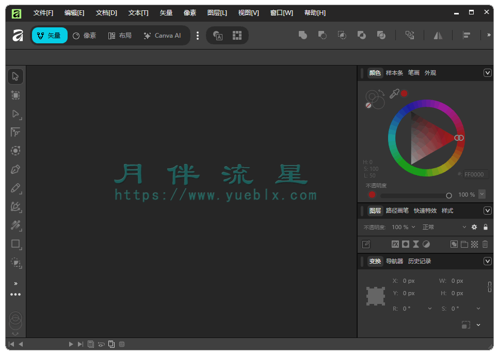Choose the Node tool

(x=15, y=114)
